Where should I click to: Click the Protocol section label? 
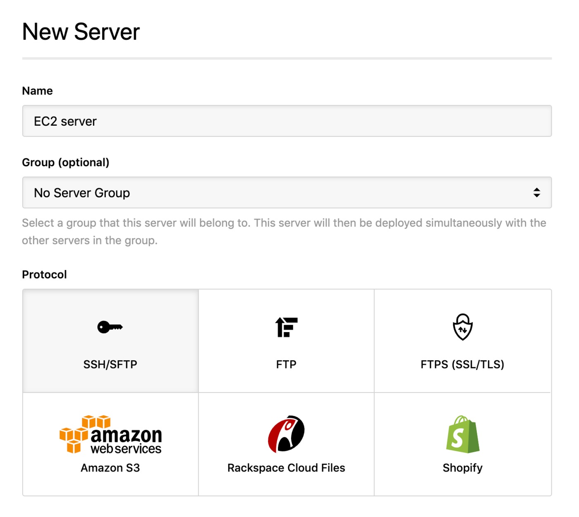(x=44, y=275)
